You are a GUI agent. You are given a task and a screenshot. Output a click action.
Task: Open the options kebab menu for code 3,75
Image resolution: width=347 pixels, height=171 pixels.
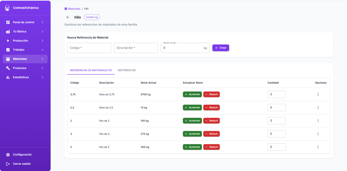318,94
